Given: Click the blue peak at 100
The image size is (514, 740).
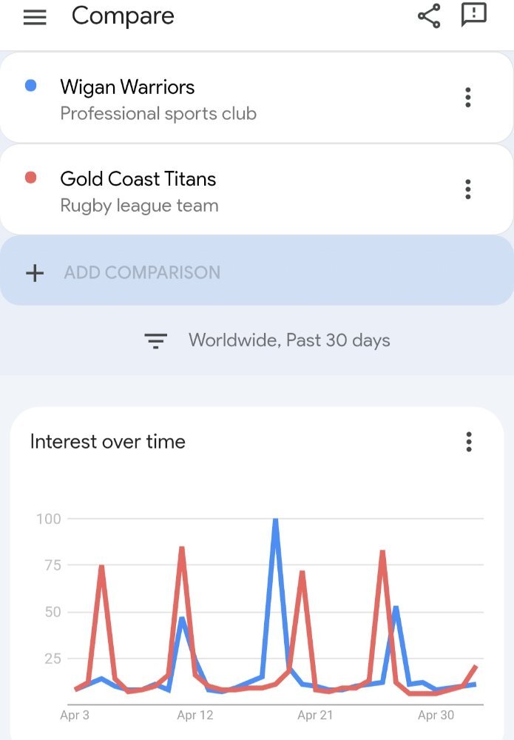Looking at the screenshot, I should click(x=275, y=520).
